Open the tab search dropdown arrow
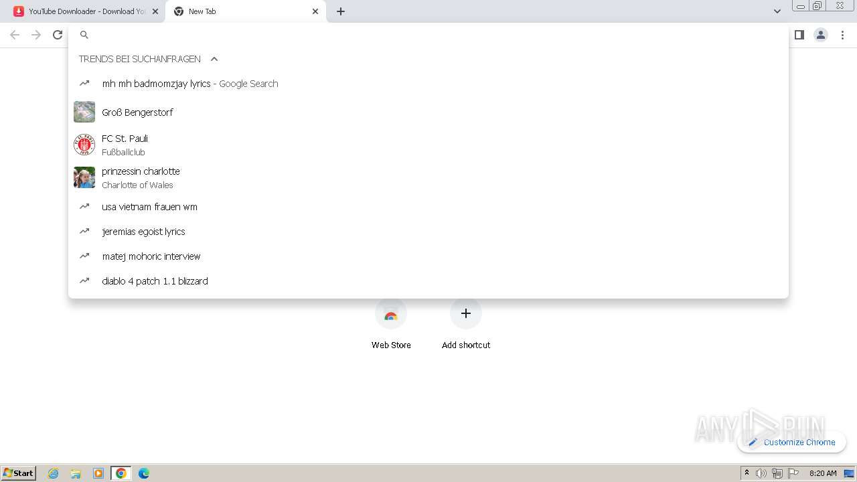 coord(777,11)
